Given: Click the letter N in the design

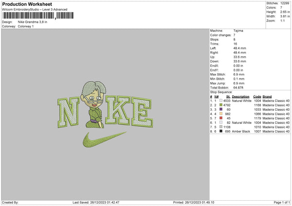Looking at the screenshot, I should click(x=69, y=112).
